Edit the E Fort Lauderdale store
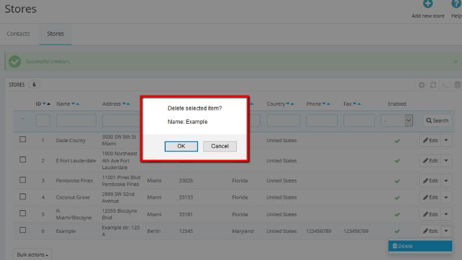Screen dimensions: 462x260 click(430, 161)
